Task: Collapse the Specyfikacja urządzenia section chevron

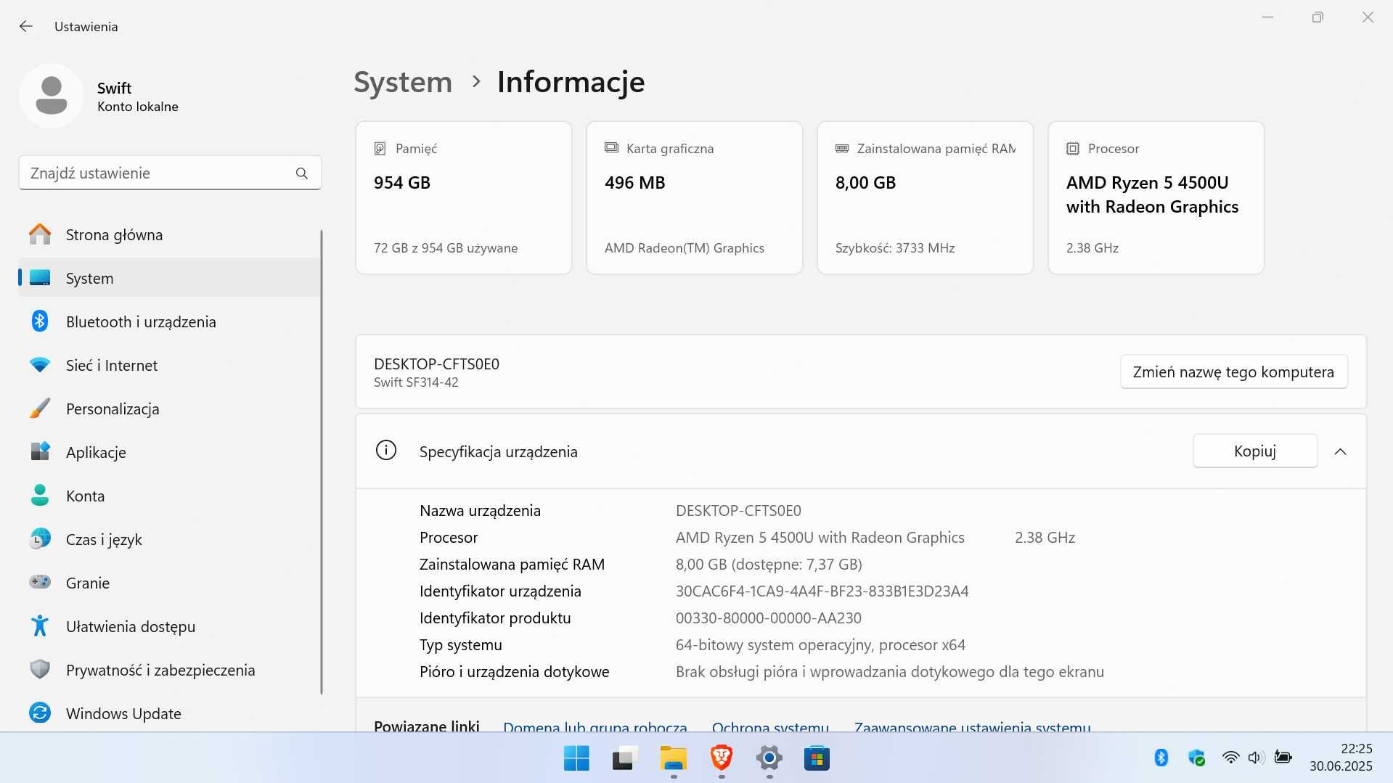Action: point(1340,451)
